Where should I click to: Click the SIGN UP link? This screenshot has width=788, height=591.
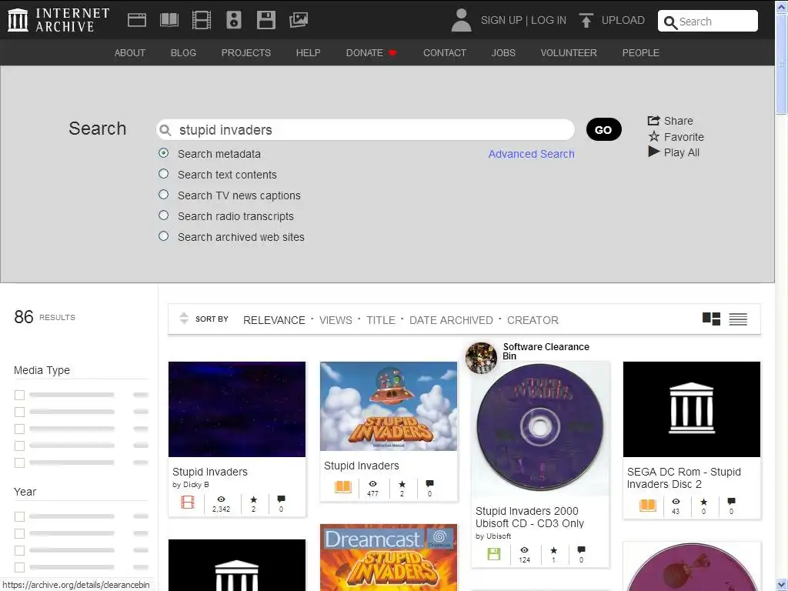pyautogui.click(x=501, y=20)
